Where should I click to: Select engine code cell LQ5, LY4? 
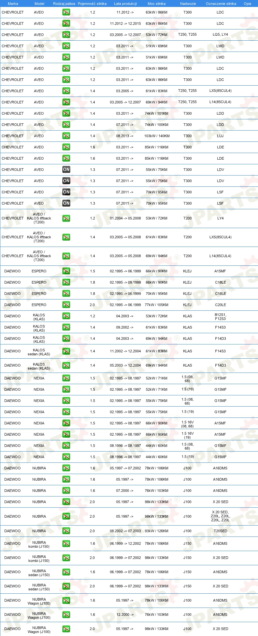click(220, 35)
